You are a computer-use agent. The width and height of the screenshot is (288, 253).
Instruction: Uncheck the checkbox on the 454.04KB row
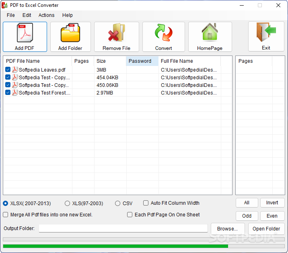pyautogui.click(x=8, y=77)
